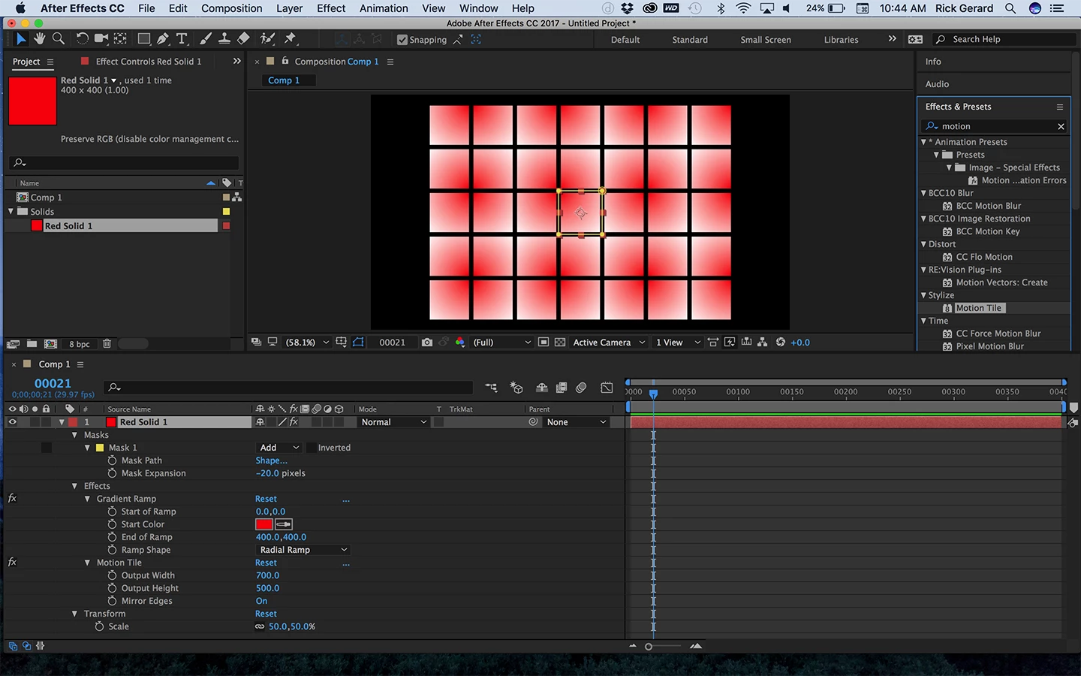Enable the Output Width stopwatch
Screen dimensions: 1081x676
(112, 575)
